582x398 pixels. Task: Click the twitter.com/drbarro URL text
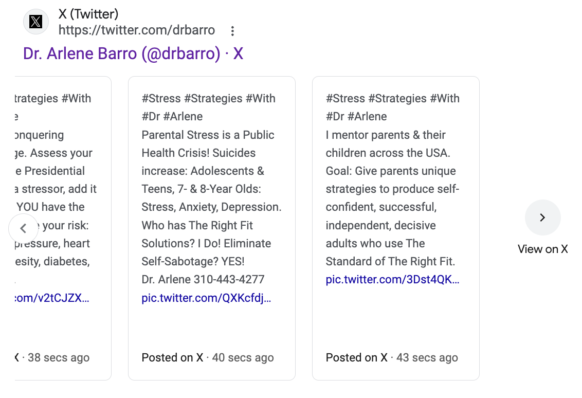[137, 30]
